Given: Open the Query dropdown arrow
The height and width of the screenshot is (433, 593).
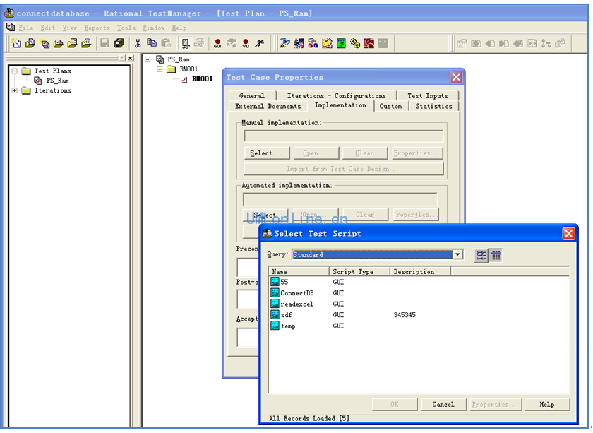Looking at the screenshot, I should click(457, 254).
